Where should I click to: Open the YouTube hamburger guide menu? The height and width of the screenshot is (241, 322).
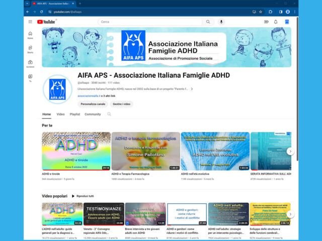(30, 22)
